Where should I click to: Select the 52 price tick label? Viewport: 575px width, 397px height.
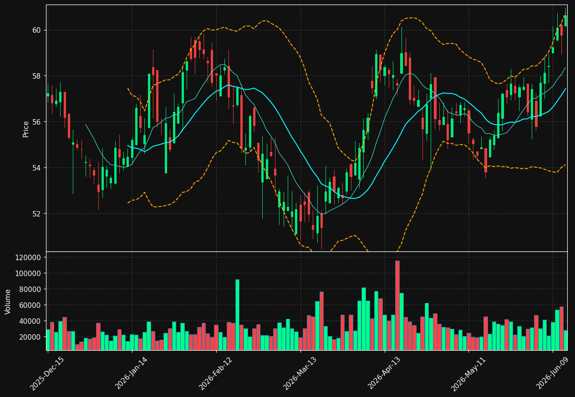36,214
